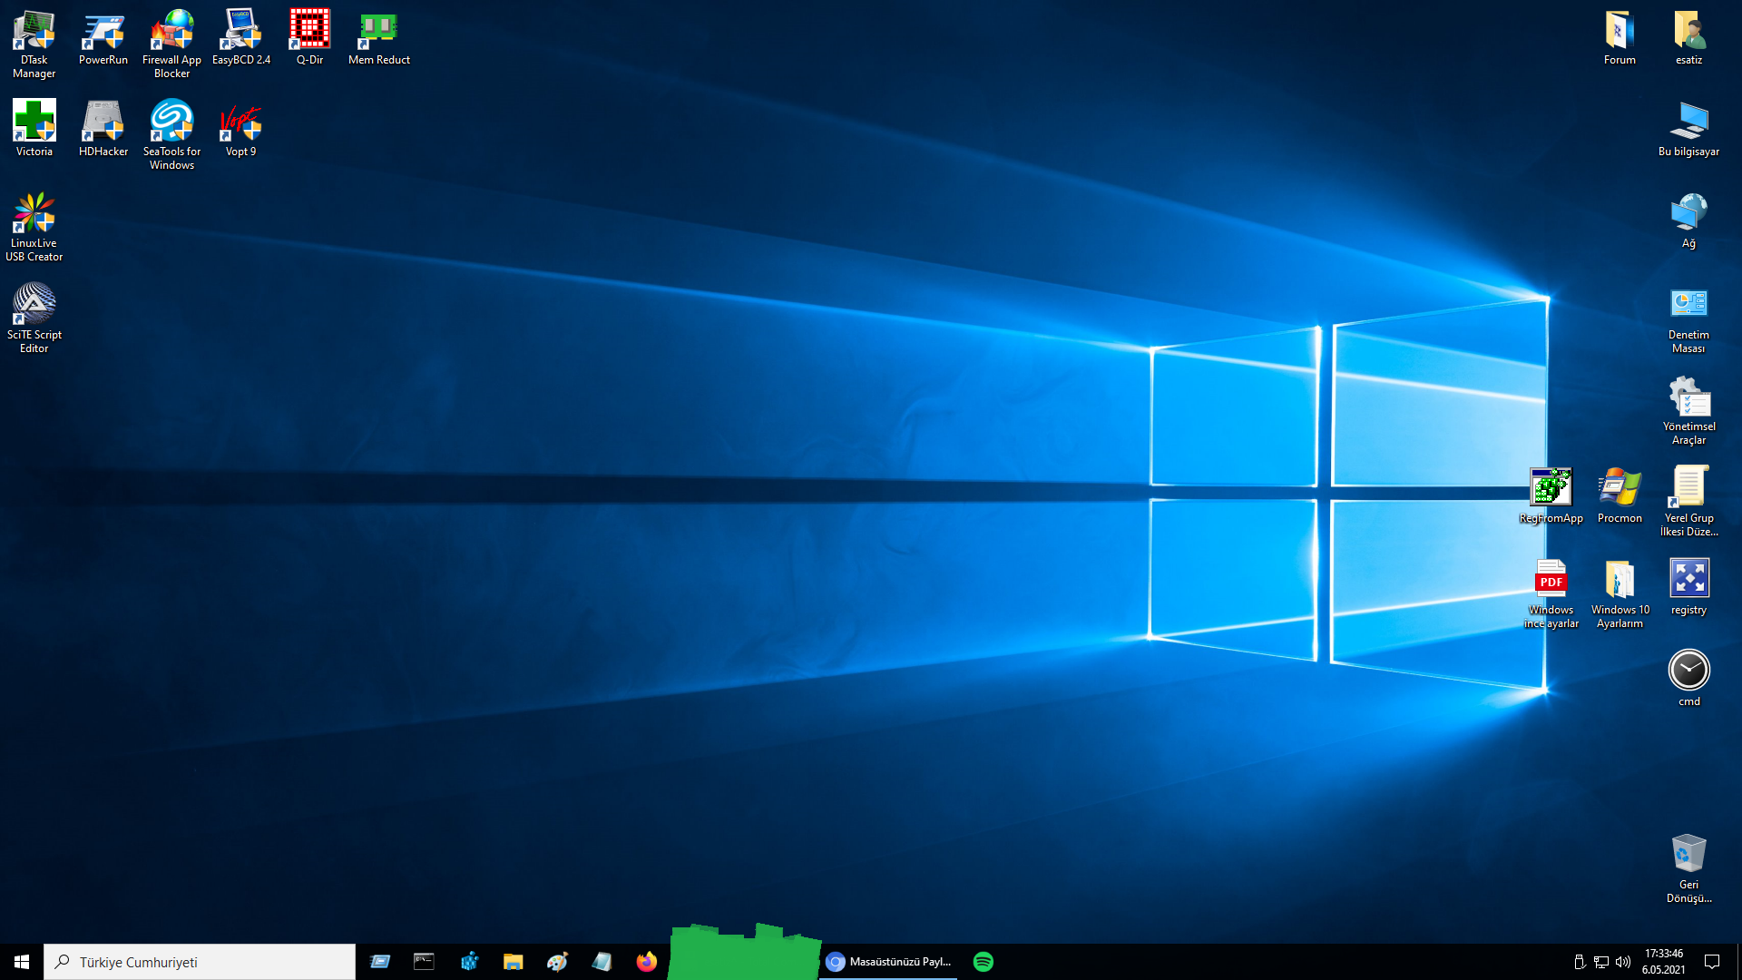Select the esatiz user folder

(1688, 37)
